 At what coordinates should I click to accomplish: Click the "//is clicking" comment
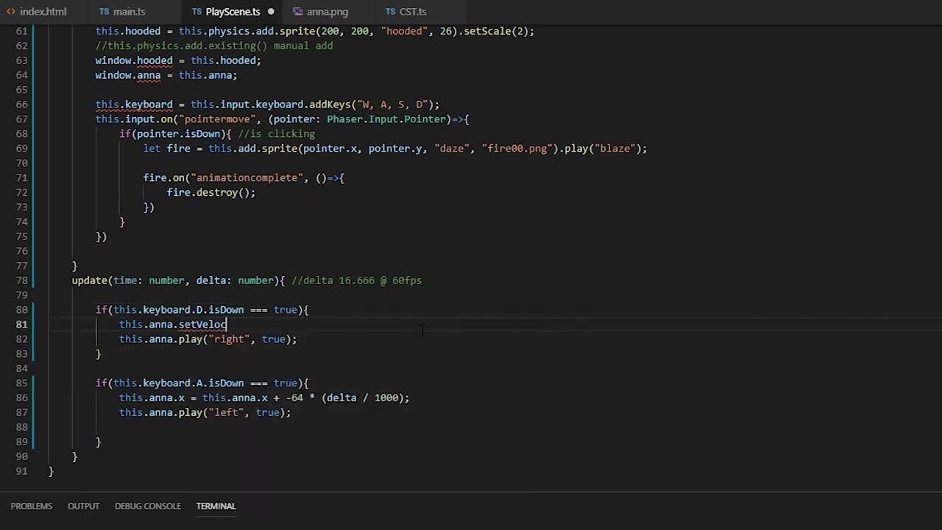point(276,134)
